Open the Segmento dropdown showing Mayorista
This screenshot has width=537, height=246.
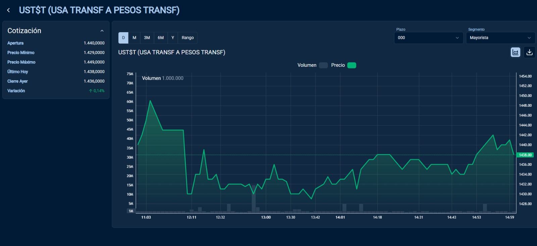click(500, 38)
